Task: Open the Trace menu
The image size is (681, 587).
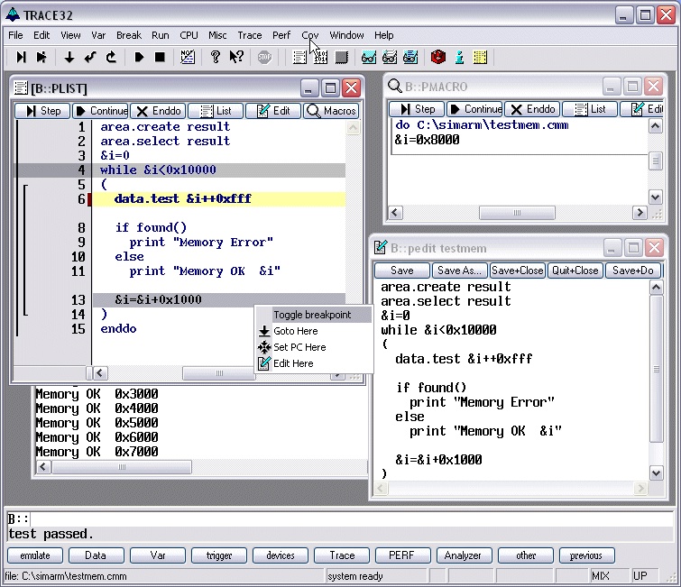Action: pos(249,35)
